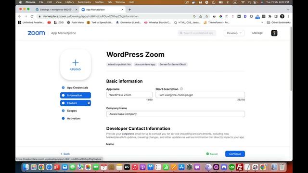
Task: Open the Chrome extensions puzzle icon
Action: [x=269, y=16]
